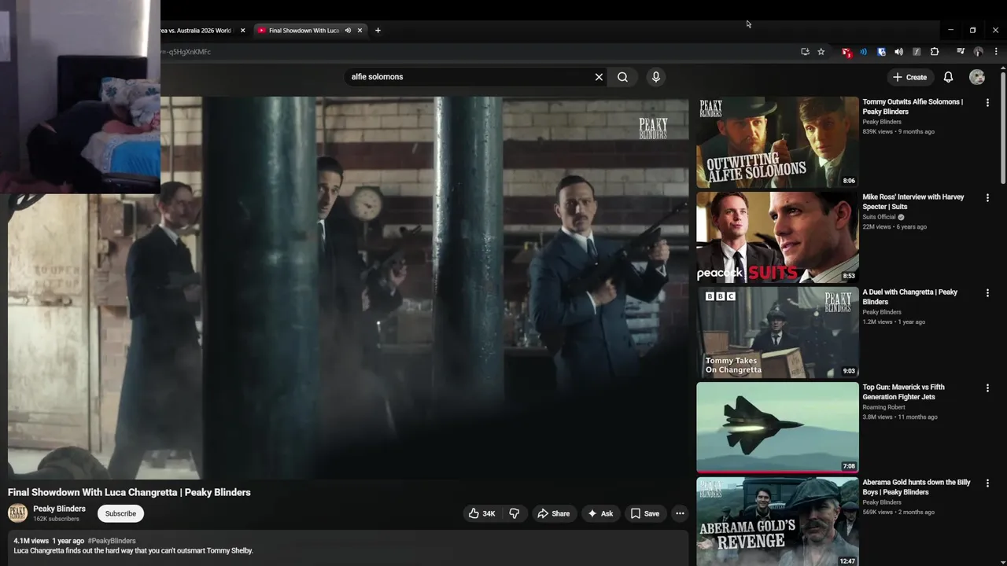1007x566 pixels.
Task: Expand the video description box
Action: pos(348,548)
